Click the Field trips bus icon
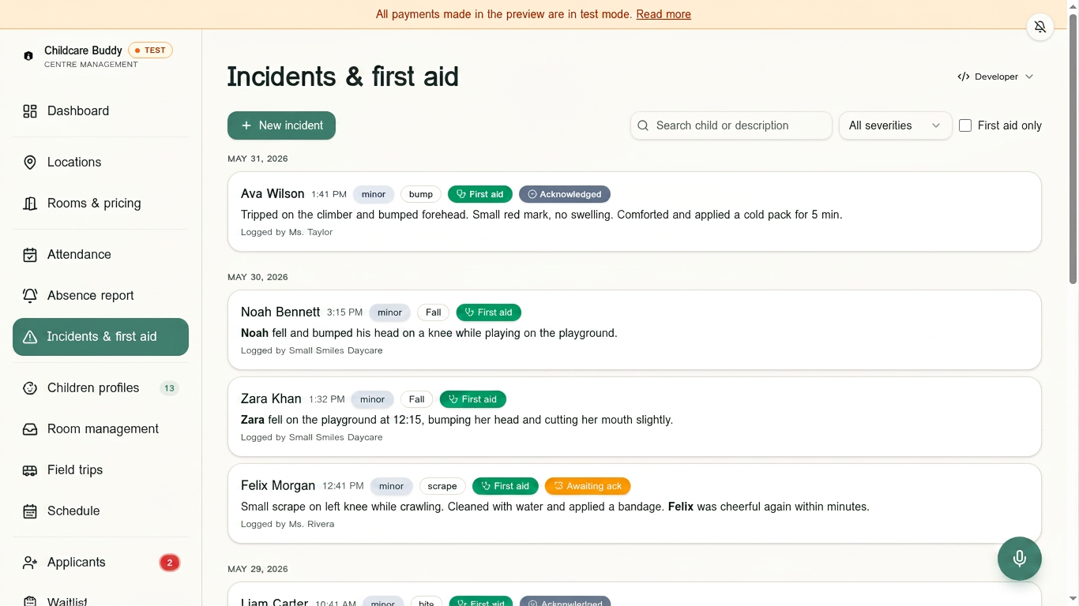1079x606 pixels. (30, 470)
